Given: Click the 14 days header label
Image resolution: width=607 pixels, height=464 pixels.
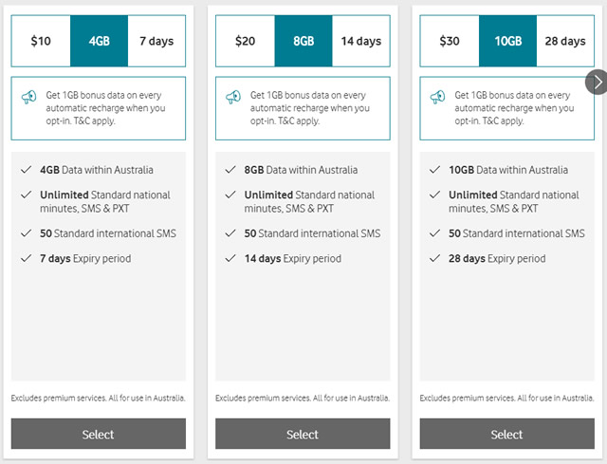Looking at the screenshot, I should pyautogui.click(x=361, y=41).
